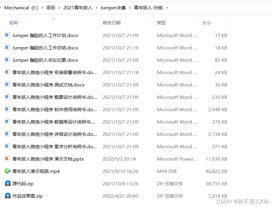Viewport: 273px width, 207px height.
Task: Click the size value 15 KB
Action: click(x=221, y=36)
